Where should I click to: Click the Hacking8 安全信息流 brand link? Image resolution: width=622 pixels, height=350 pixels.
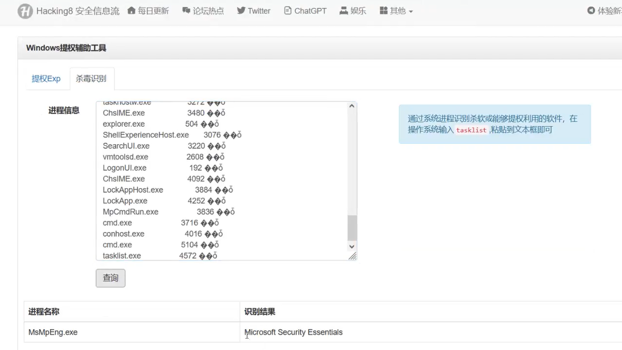(x=78, y=11)
